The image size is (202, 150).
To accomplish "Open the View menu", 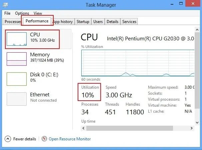I will pos(38,13).
